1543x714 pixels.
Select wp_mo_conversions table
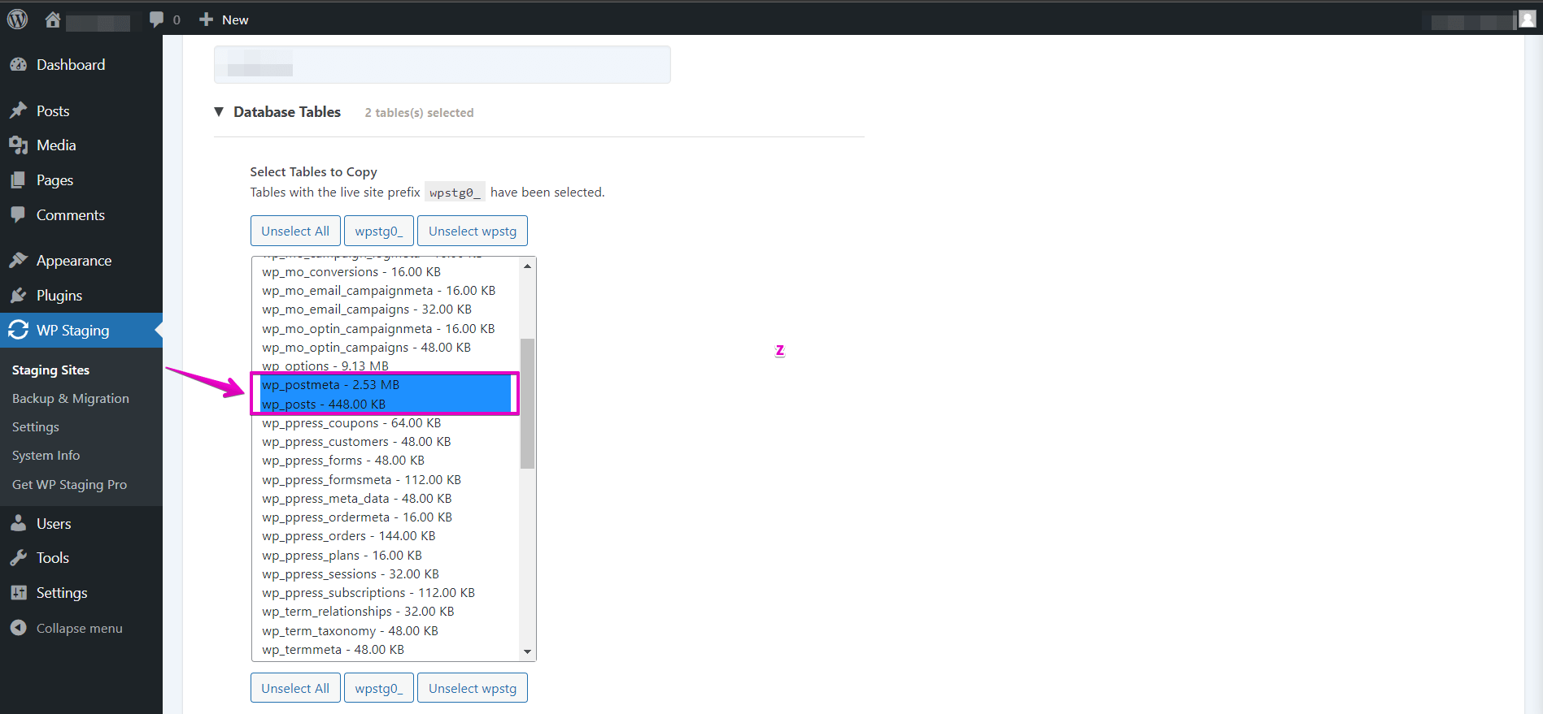(386, 272)
